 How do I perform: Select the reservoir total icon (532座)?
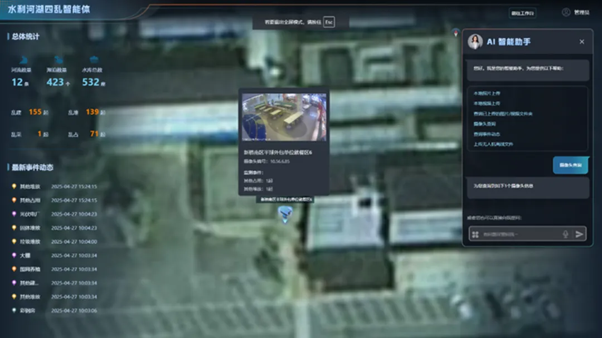94,60
